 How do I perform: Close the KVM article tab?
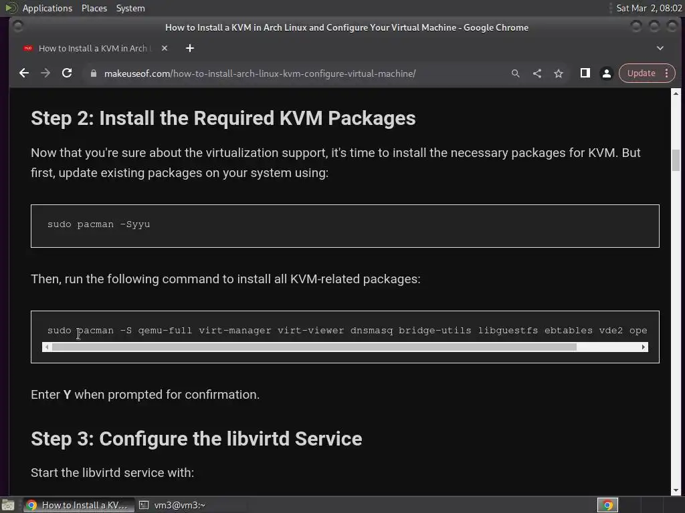click(x=165, y=48)
